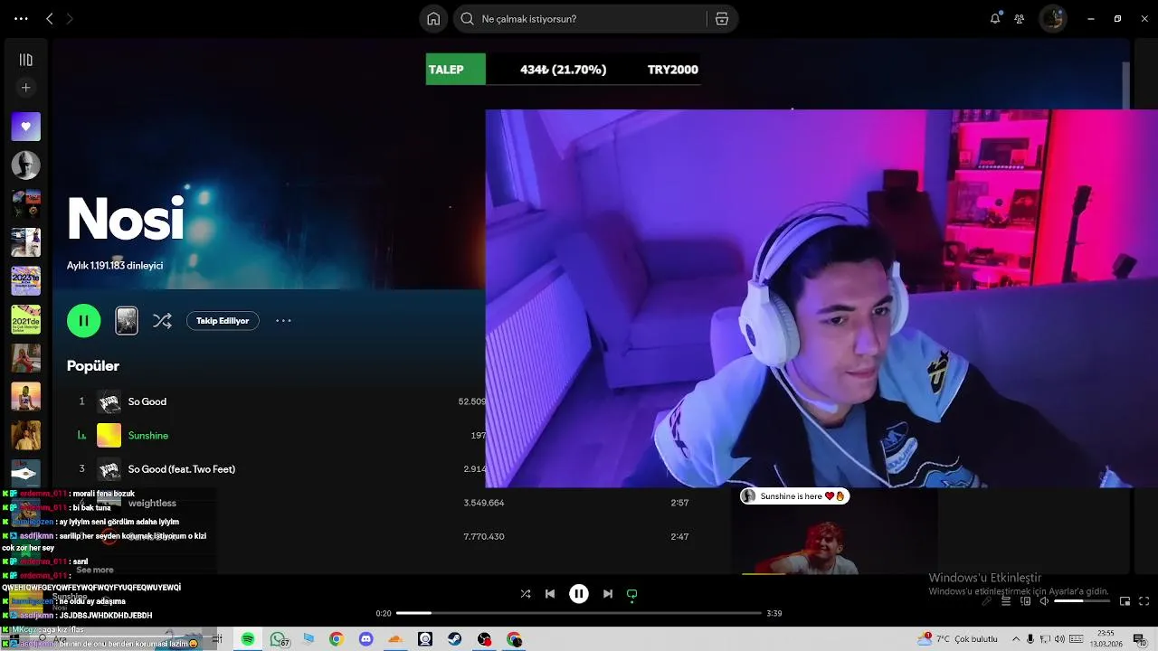This screenshot has width=1158, height=651.
Task: Mute using the Spotify volume speaker icon
Action: coord(1044,601)
